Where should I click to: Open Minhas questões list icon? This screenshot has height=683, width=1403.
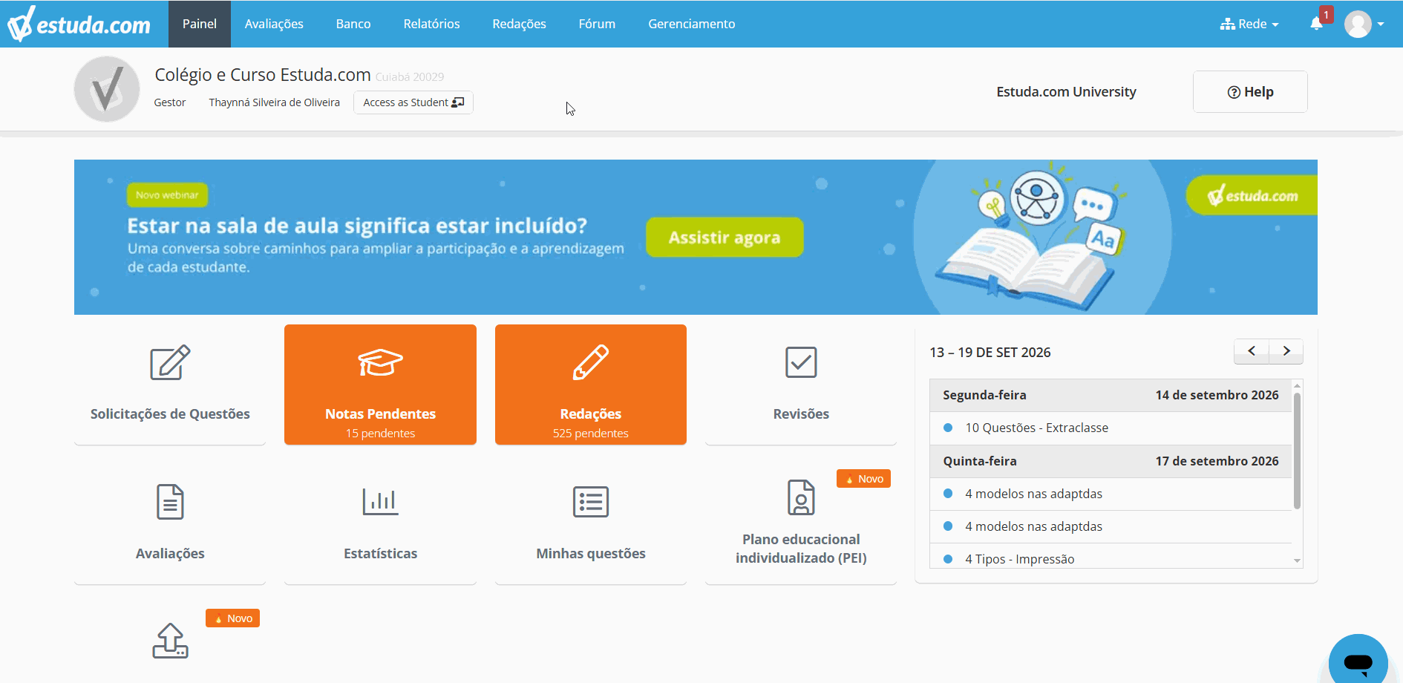[x=591, y=502]
